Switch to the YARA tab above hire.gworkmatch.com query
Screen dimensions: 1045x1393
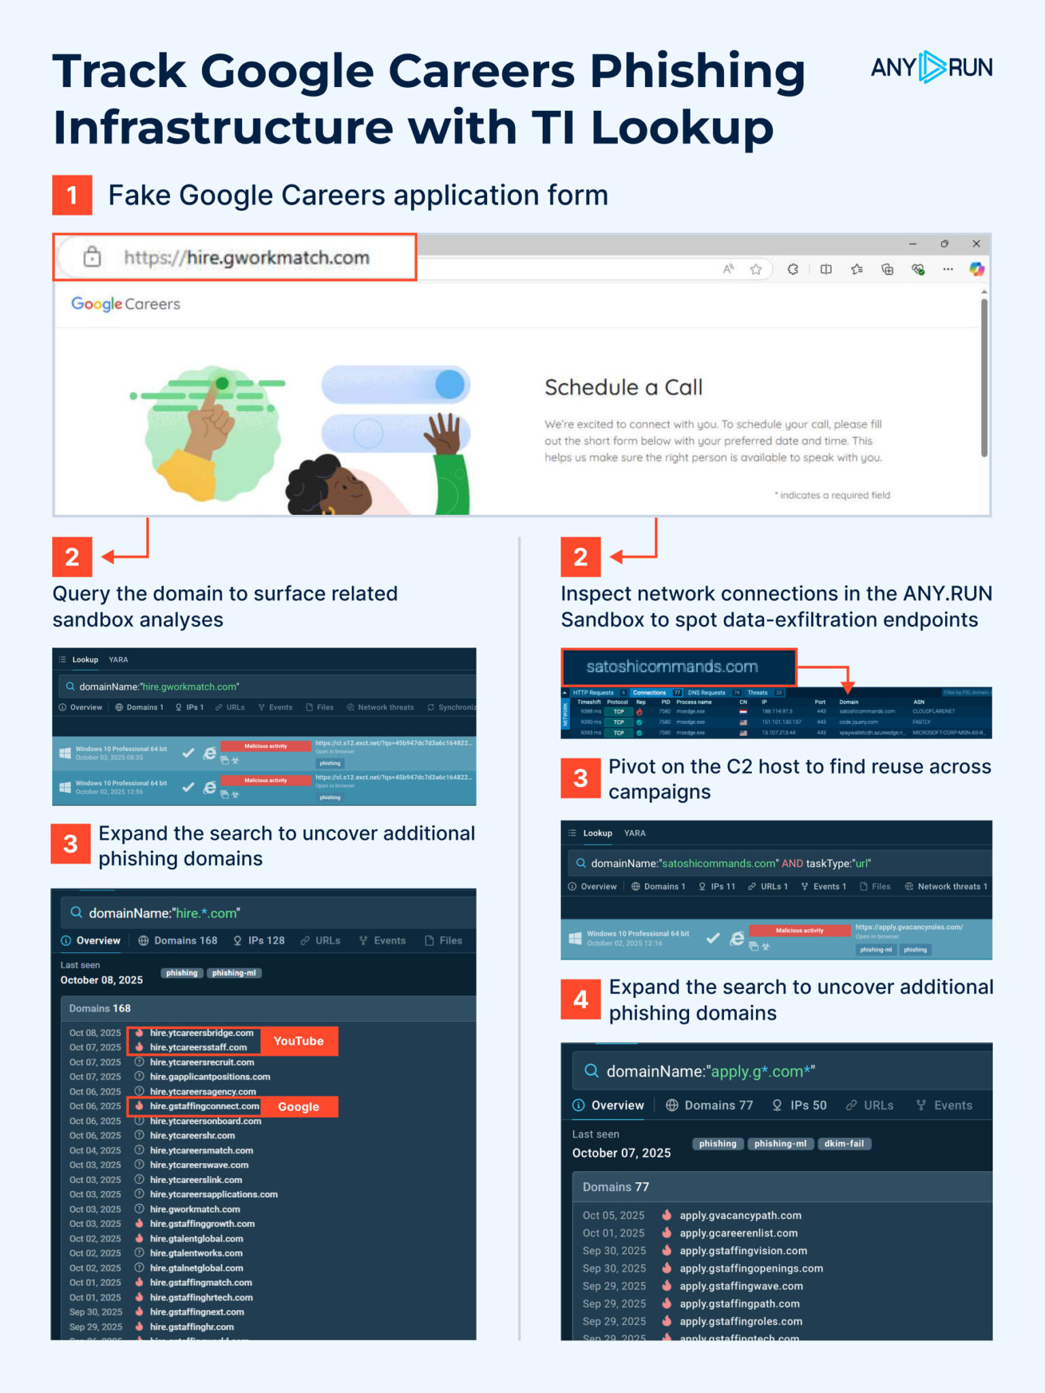pyautogui.click(x=118, y=660)
